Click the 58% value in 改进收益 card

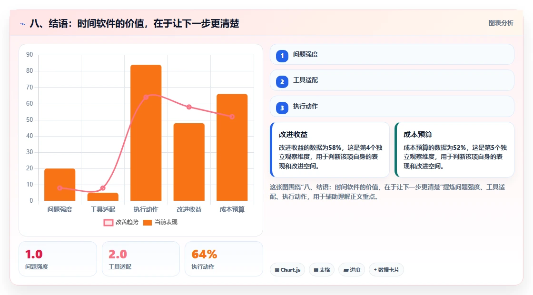tap(335, 148)
